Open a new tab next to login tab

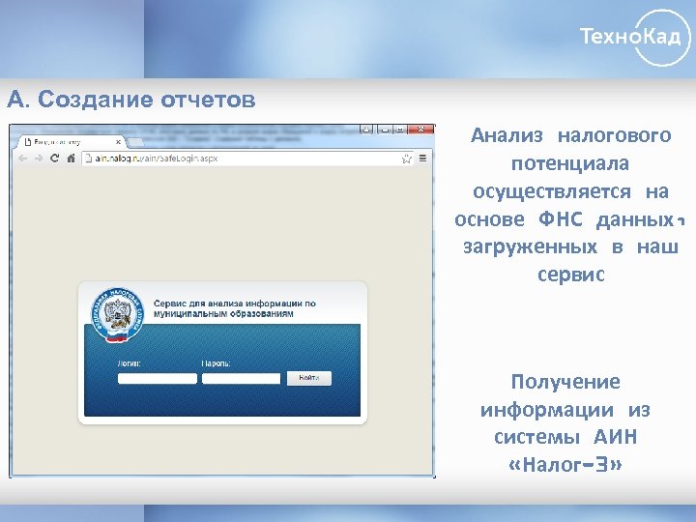[x=136, y=142]
